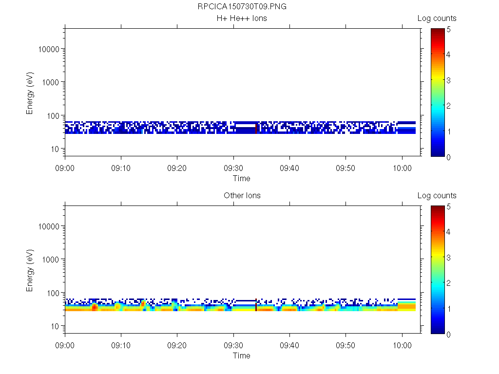
Task: Click the 10000 energy tick in H+ He++ panel
Action: [49, 49]
